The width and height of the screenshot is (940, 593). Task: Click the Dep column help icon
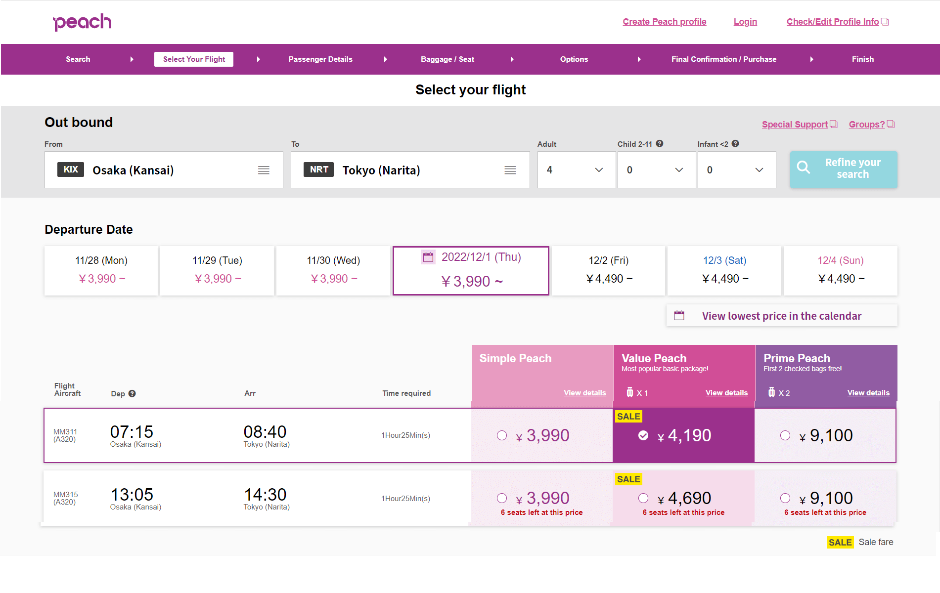[132, 393]
